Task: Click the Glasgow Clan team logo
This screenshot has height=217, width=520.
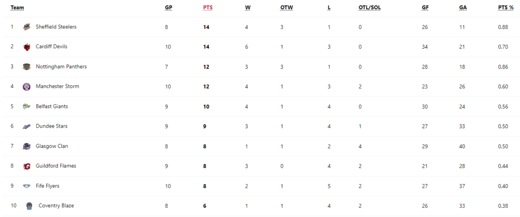Action: click(x=26, y=146)
